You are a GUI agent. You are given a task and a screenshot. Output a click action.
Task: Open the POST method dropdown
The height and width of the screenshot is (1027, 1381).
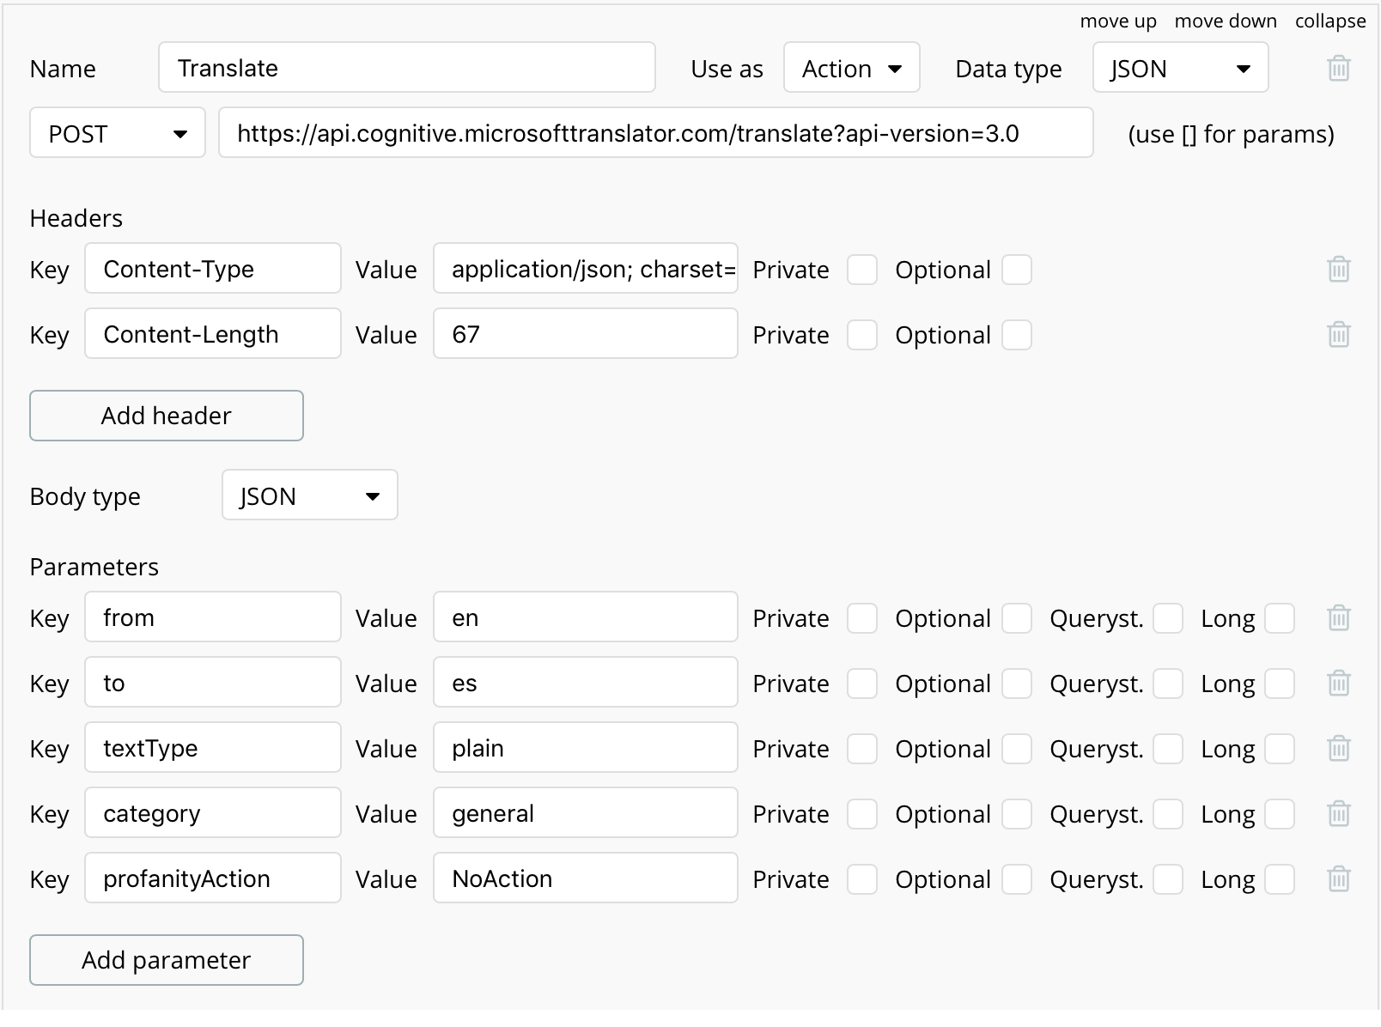pyautogui.click(x=118, y=133)
